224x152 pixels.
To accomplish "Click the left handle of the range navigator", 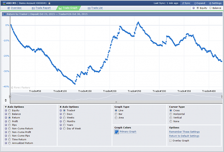I will point(10,97).
